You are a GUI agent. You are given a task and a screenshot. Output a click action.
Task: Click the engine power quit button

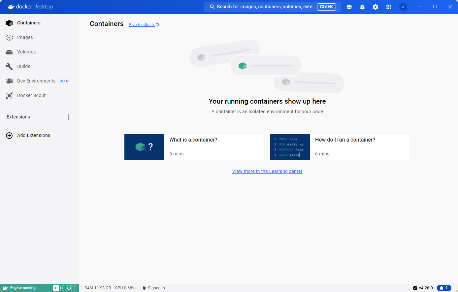(x=69, y=288)
